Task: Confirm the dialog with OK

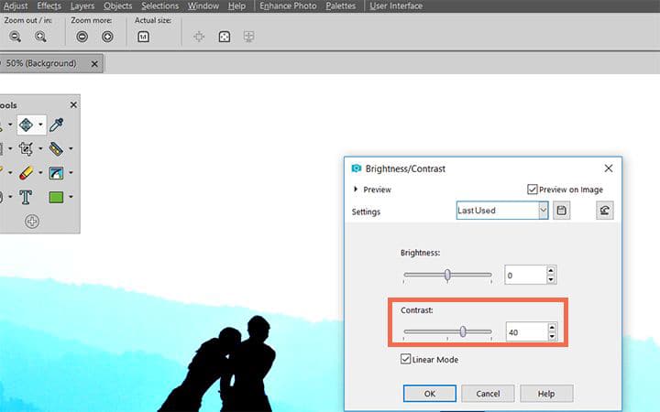Action: 430,393
